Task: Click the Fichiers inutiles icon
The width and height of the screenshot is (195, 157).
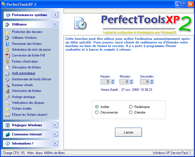Action: point(7,109)
